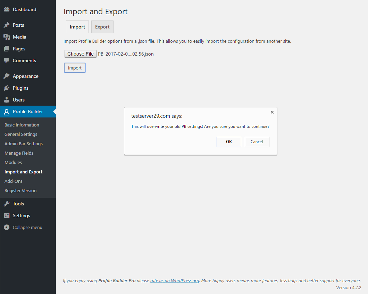
Task: Click the Plugins plug icon
Action: click(x=7, y=88)
